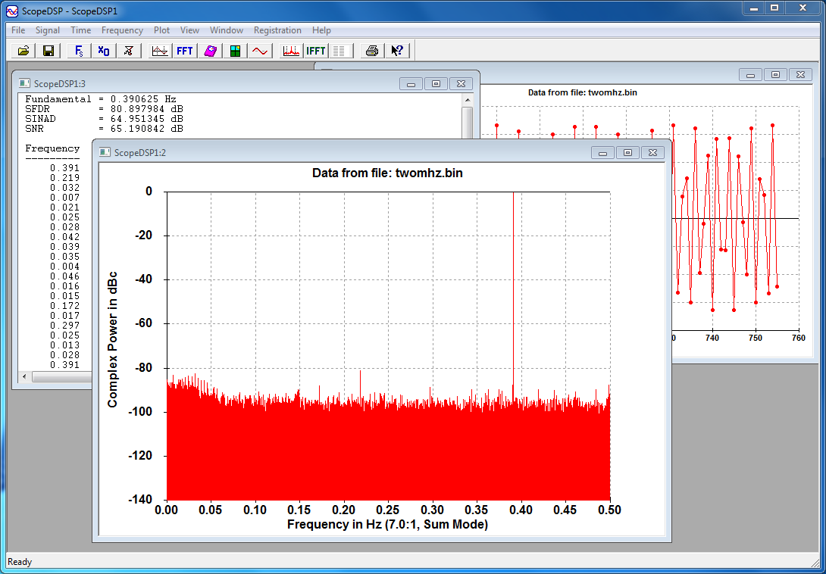The image size is (826, 574).
Task: Click the green four-pane grid icon
Action: point(236,51)
